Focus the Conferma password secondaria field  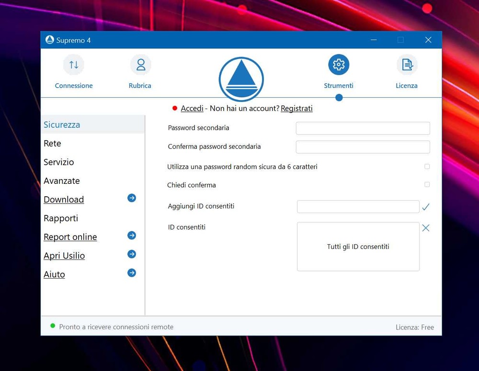pyautogui.click(x=363, y=147)
